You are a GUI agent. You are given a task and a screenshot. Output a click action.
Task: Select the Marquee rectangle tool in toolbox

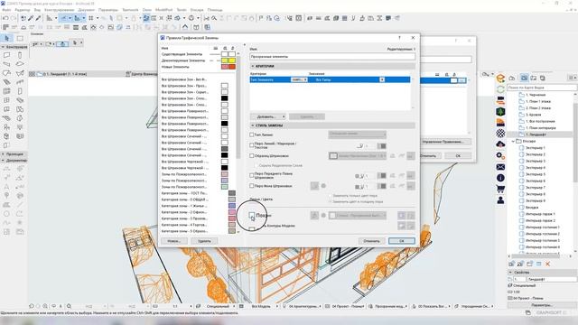point(20,38)
